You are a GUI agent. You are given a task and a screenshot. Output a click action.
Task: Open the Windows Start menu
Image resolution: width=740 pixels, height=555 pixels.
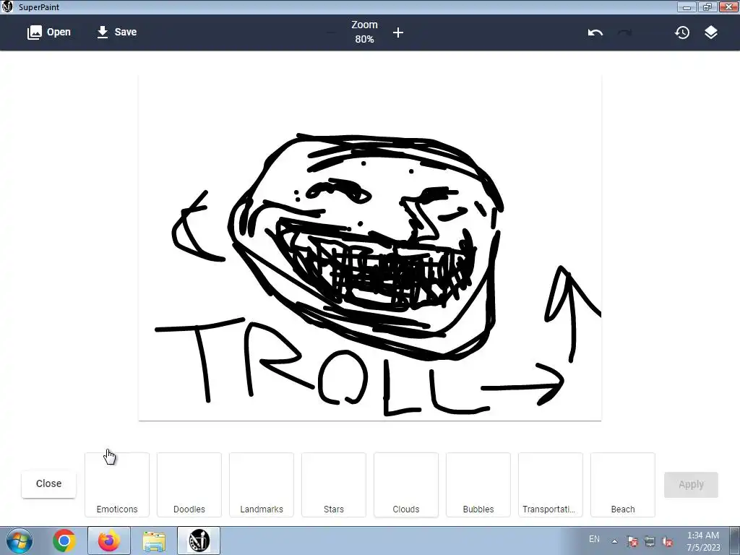click(x=19, y=541)
